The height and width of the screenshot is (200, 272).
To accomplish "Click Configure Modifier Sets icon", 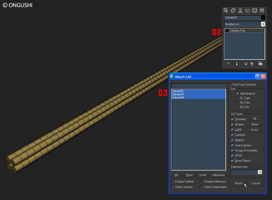I will pos(260,64).
